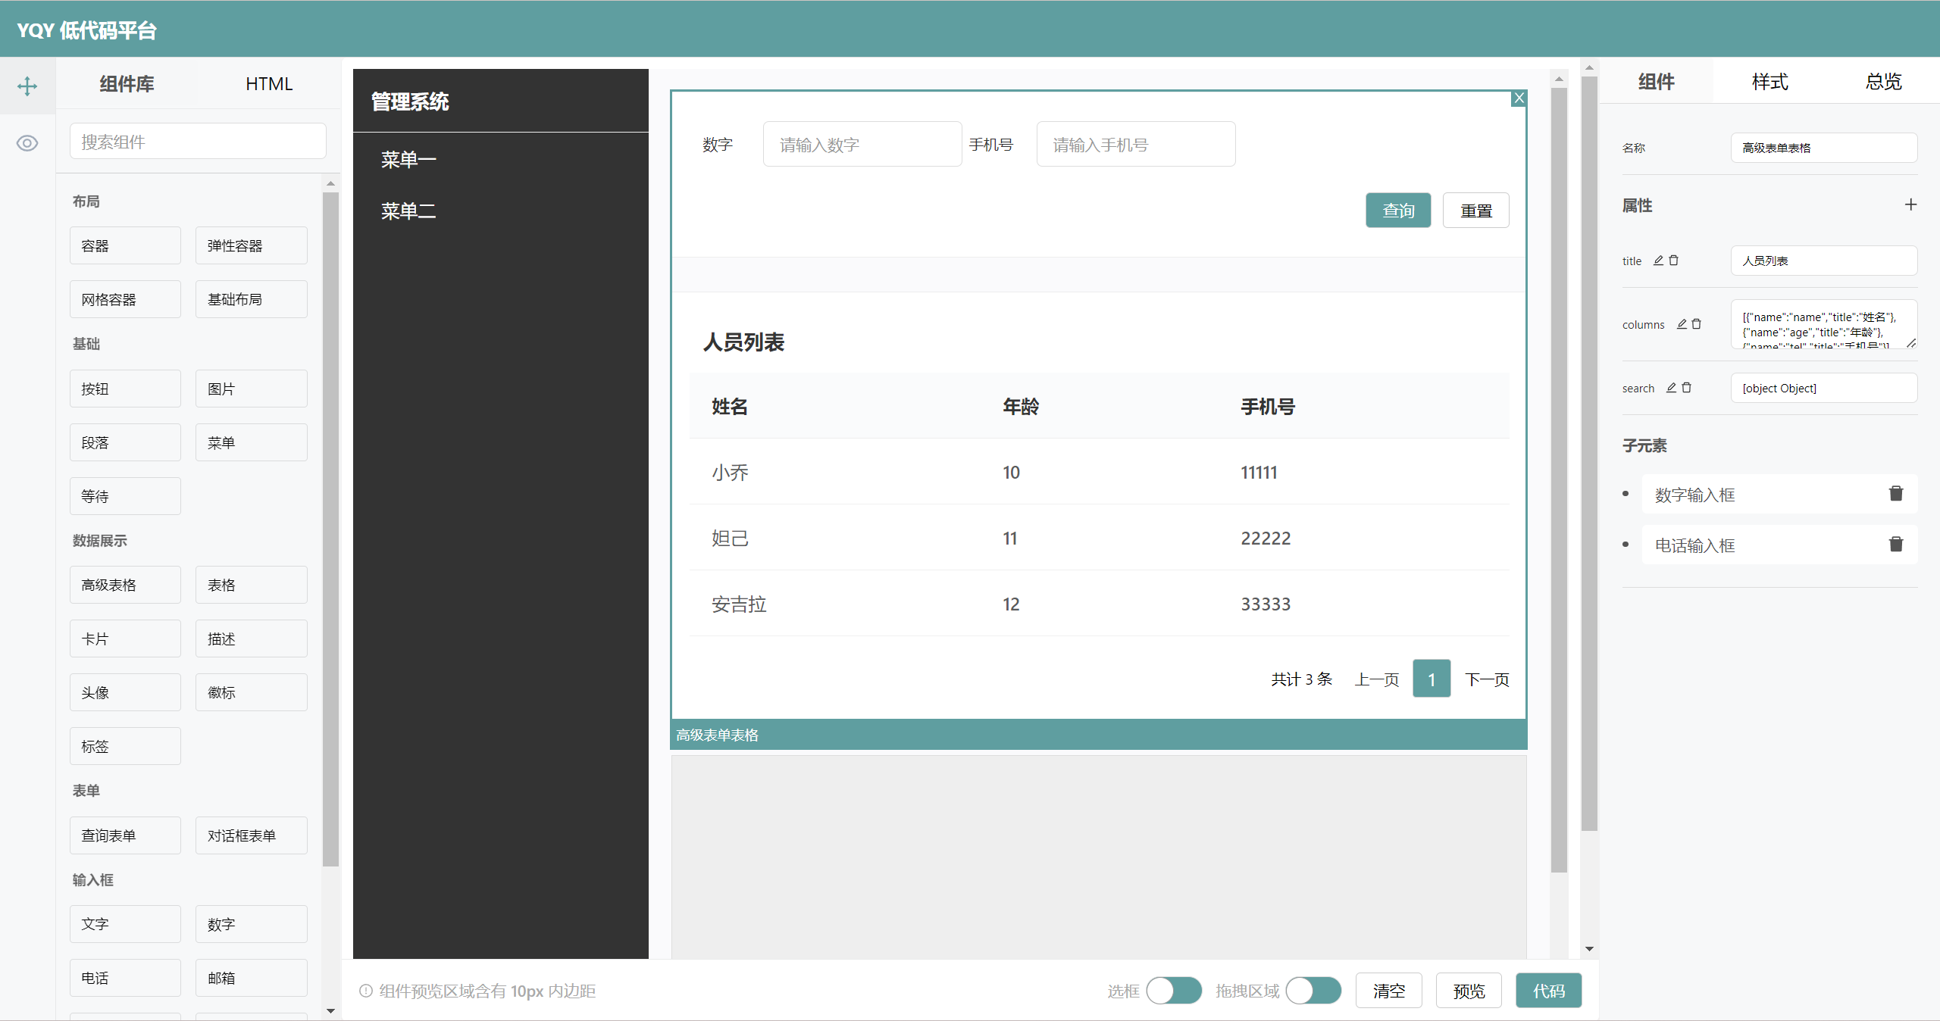Open the 总览 tab
Image resolution: width=1940 pixels, height=1021 pixels.
(1883, 82)
